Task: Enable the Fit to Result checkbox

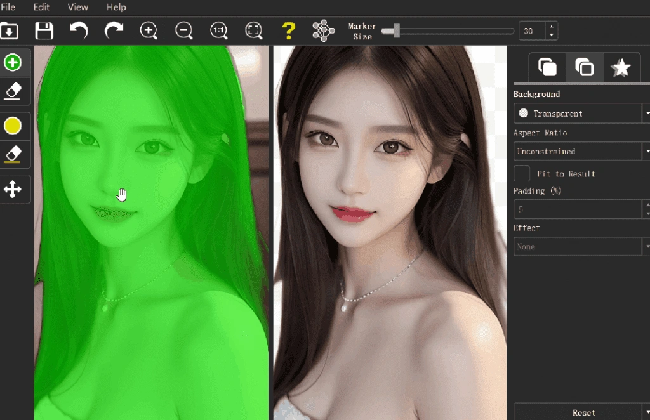Action: pos(522,173)
